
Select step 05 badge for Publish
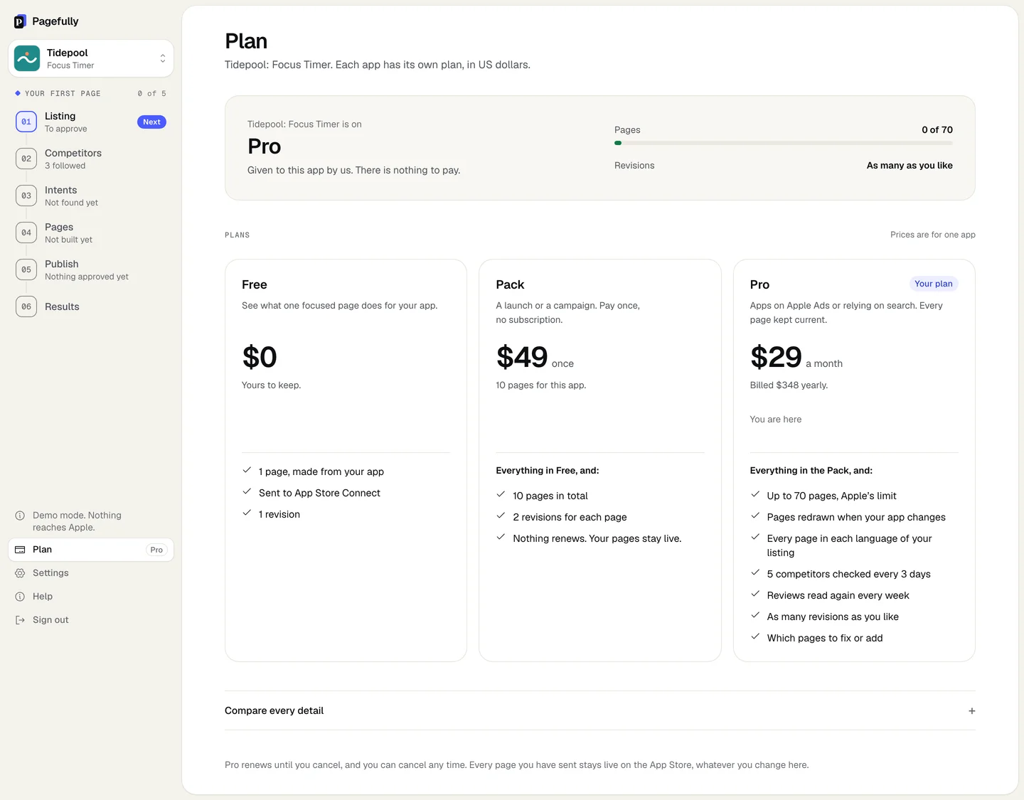tap(26, 270)
